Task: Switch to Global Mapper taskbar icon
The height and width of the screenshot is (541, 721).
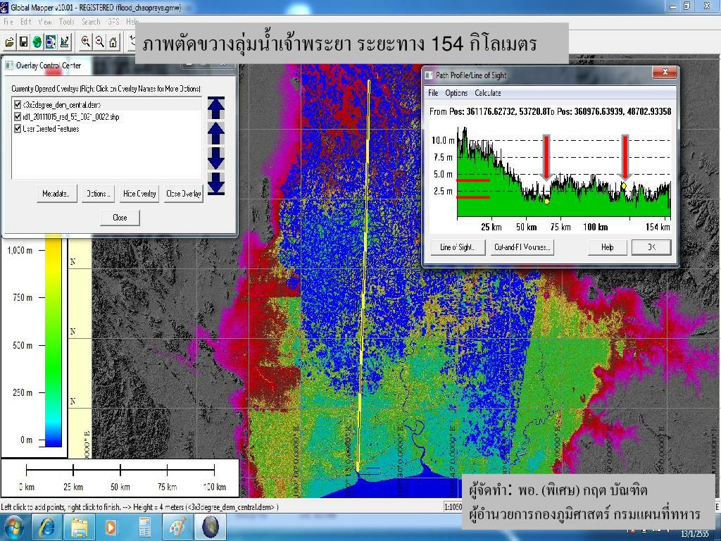Action: click(211, 527)
